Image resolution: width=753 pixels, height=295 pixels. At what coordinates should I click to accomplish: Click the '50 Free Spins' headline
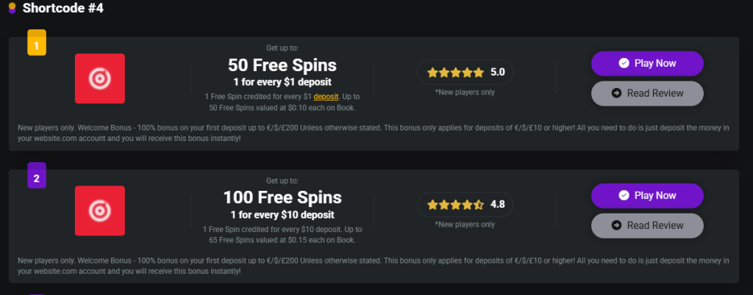click(282, 65)
